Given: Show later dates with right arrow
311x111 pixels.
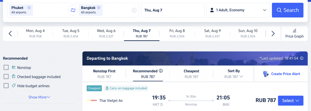Looking at the screenshot, I should 273,34.
